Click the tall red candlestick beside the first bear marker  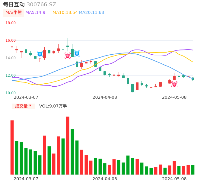(x=44, y=54)
